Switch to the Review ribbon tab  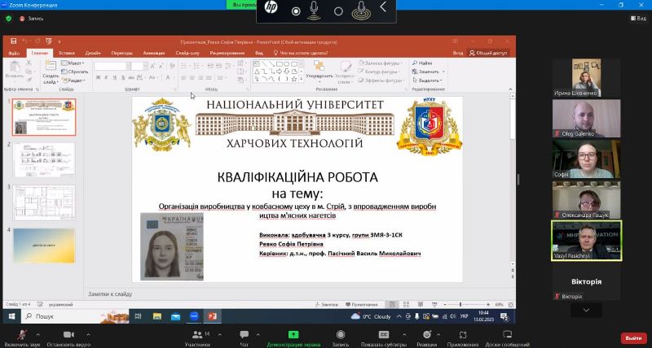pos(227,53)
